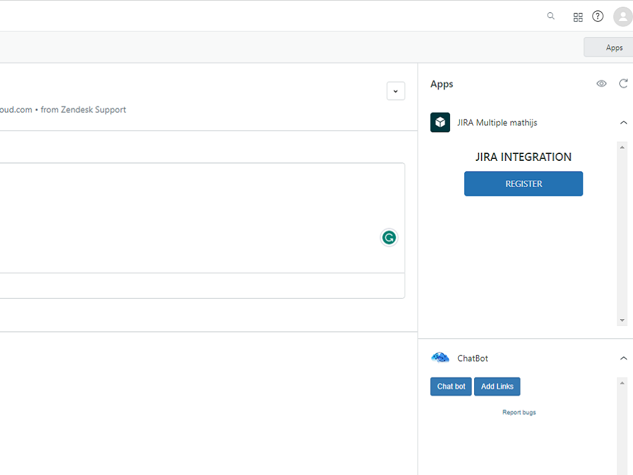Click the Grammarly icon in the text box

(389, 237)
